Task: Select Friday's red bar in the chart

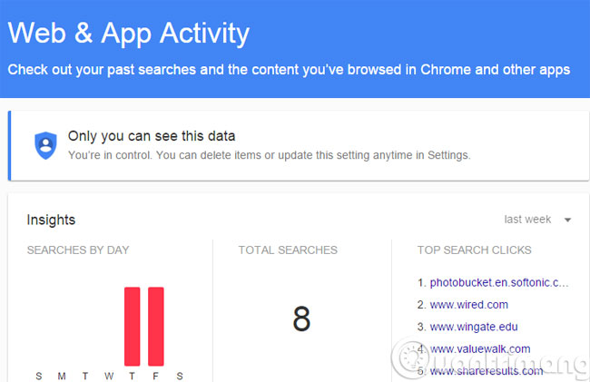Action: tap(156, 325)
